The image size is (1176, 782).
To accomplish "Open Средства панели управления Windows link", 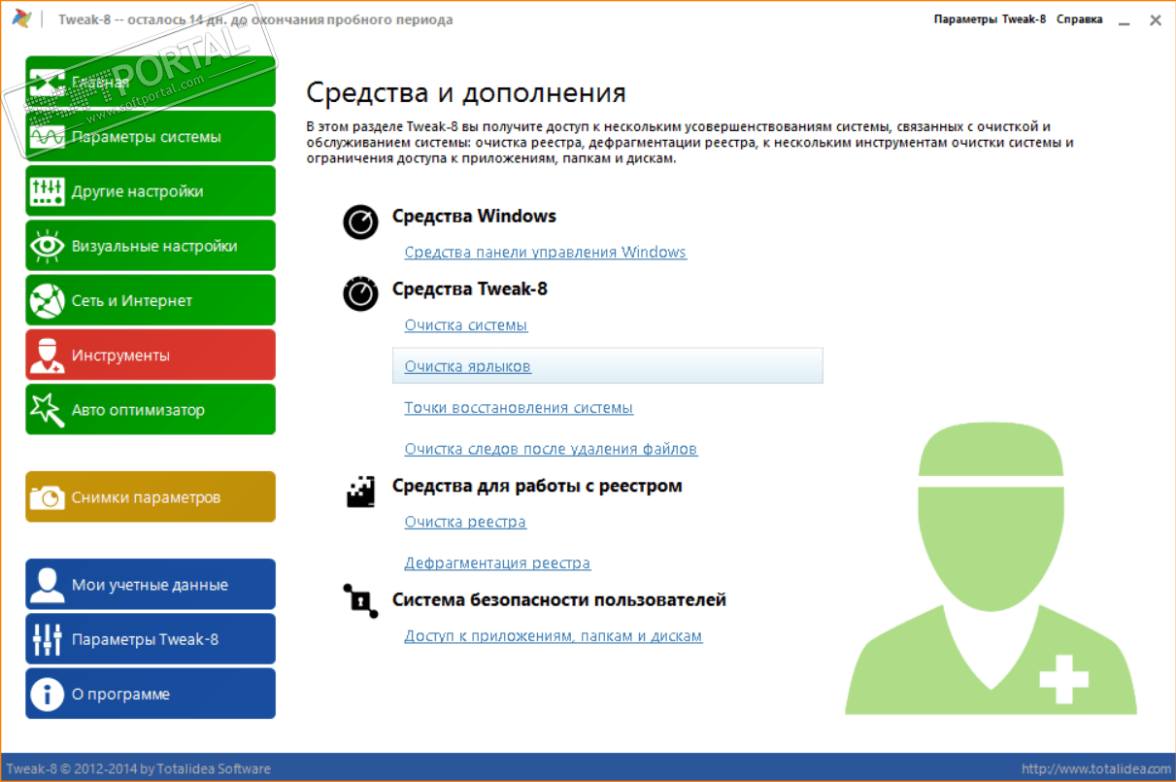I will coord(545,253).
